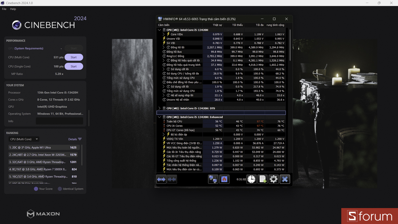Image resolution: width=398 pixels, height=224 pixels.
Task: Maximize the HWiNFO window
Action: 274,19
